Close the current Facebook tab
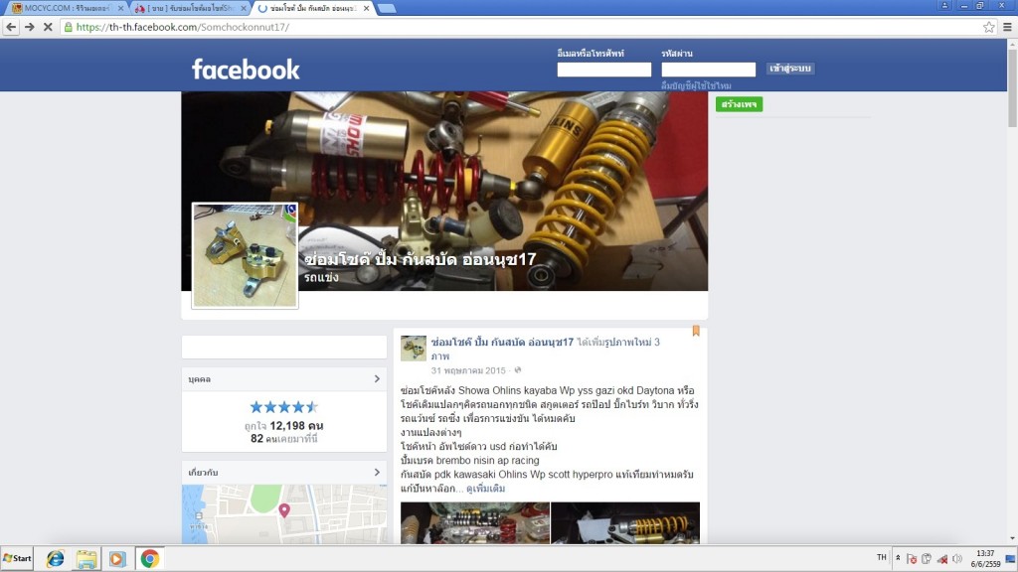Image resolution: width=1018 pixels, height=572 pixels. 366,8
